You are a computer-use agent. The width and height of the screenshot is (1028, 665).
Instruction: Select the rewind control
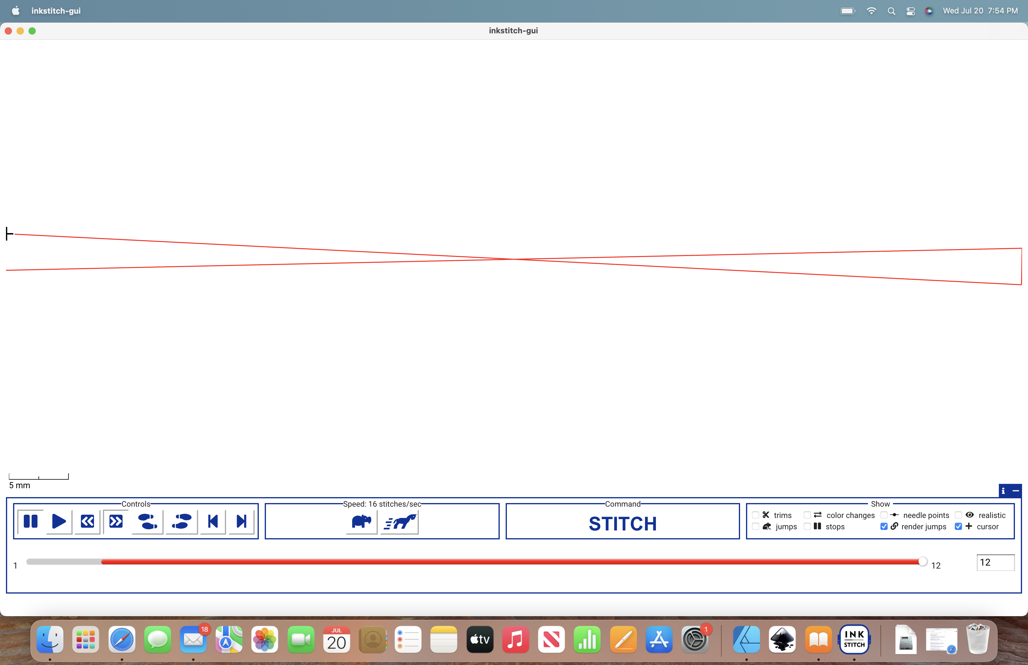point(87,521)
